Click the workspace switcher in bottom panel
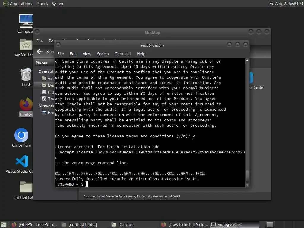 270,224
